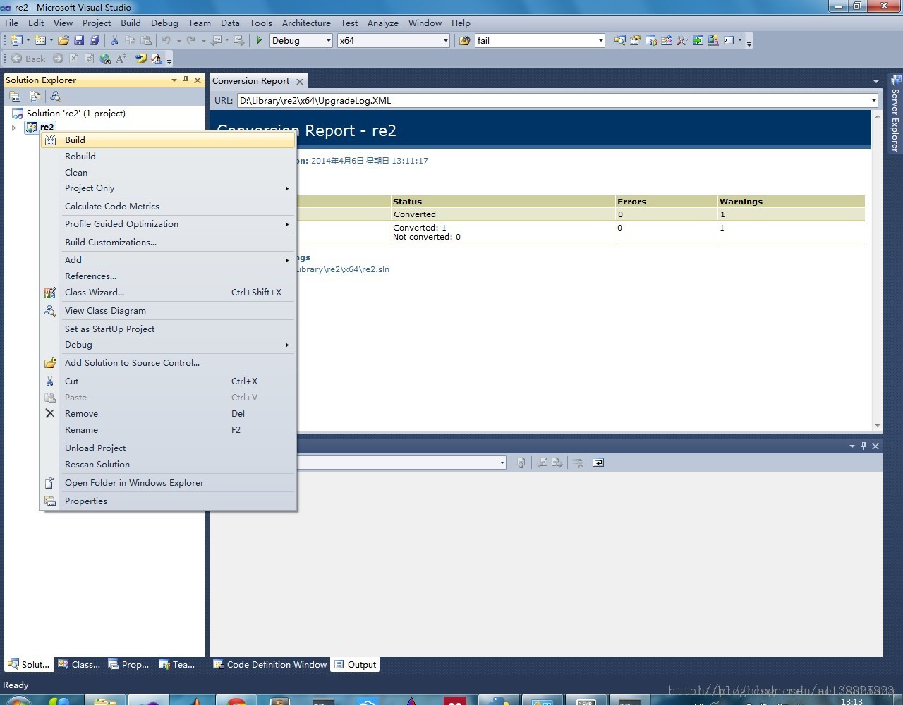Viewport: 903px width, 705px height.
Task: Choose Clean from context menu
Action: (x=168, y=172)
